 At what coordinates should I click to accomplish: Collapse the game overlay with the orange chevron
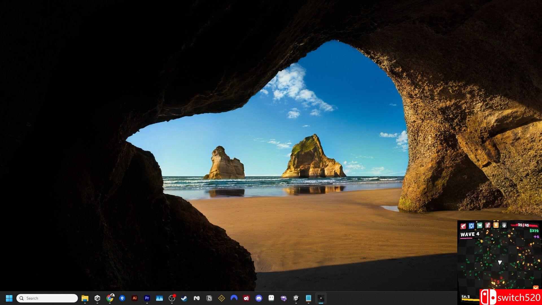(536, 287)
